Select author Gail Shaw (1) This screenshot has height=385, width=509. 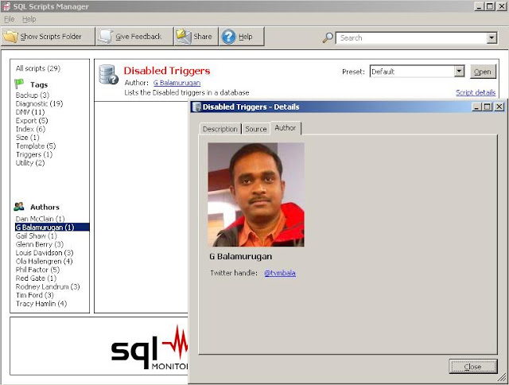tap(37, 235)
